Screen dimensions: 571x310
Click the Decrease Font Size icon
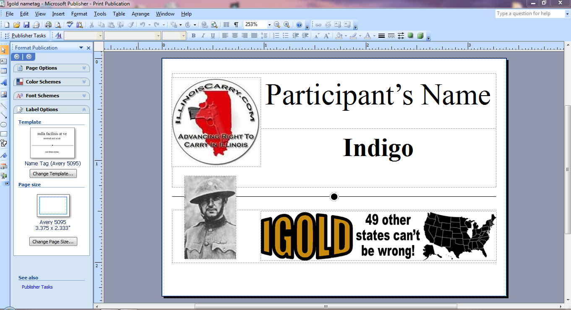pyautogui.click(x=317, y=36)
